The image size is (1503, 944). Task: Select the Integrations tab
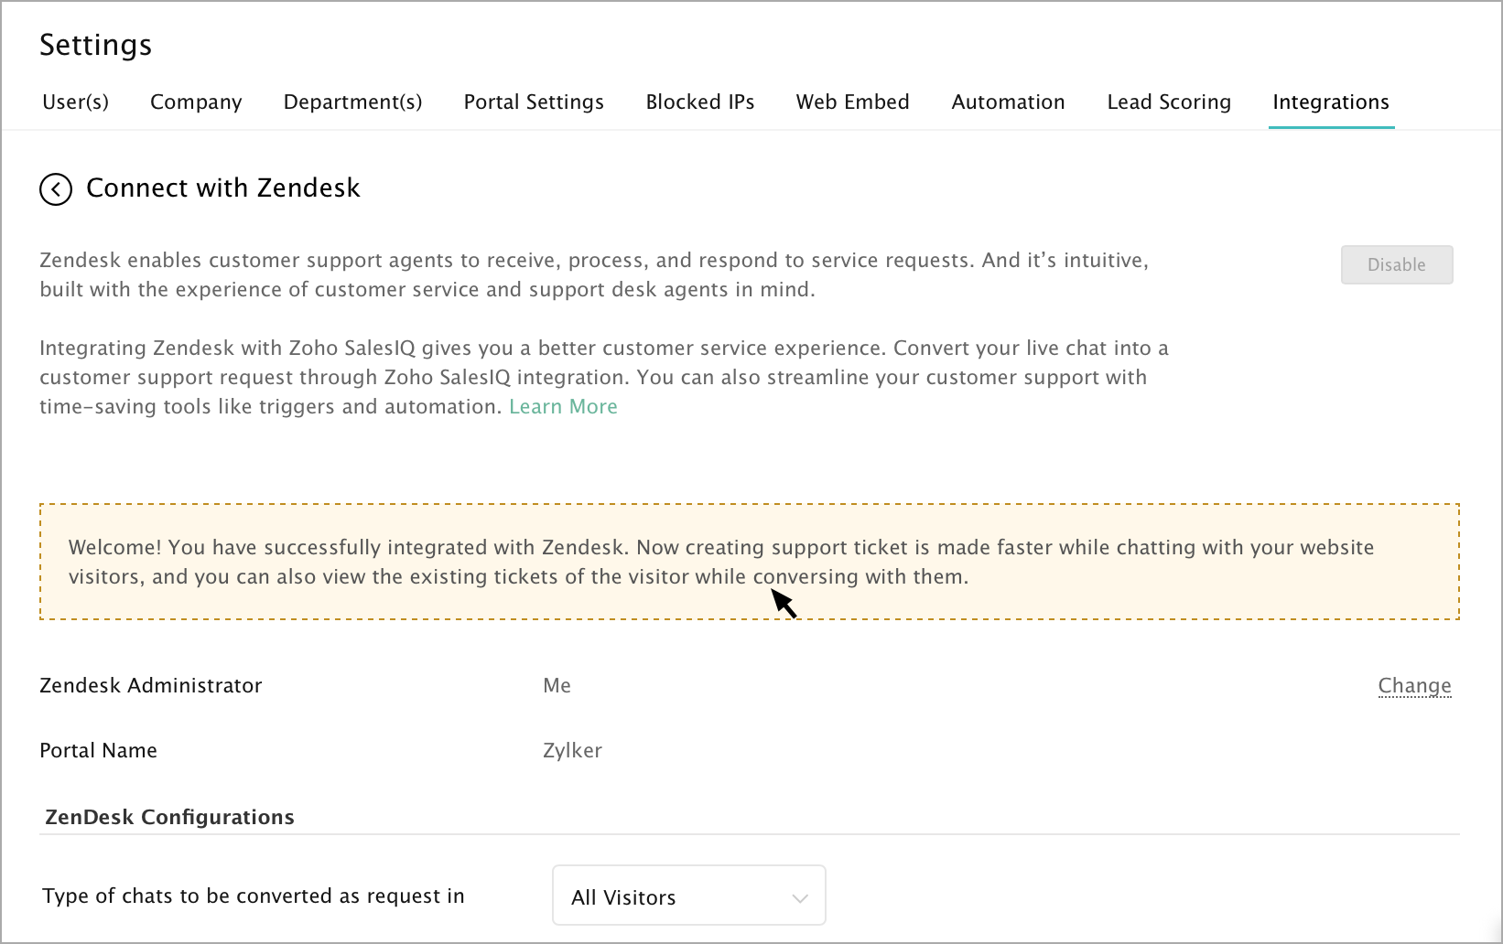point(1331,102)
